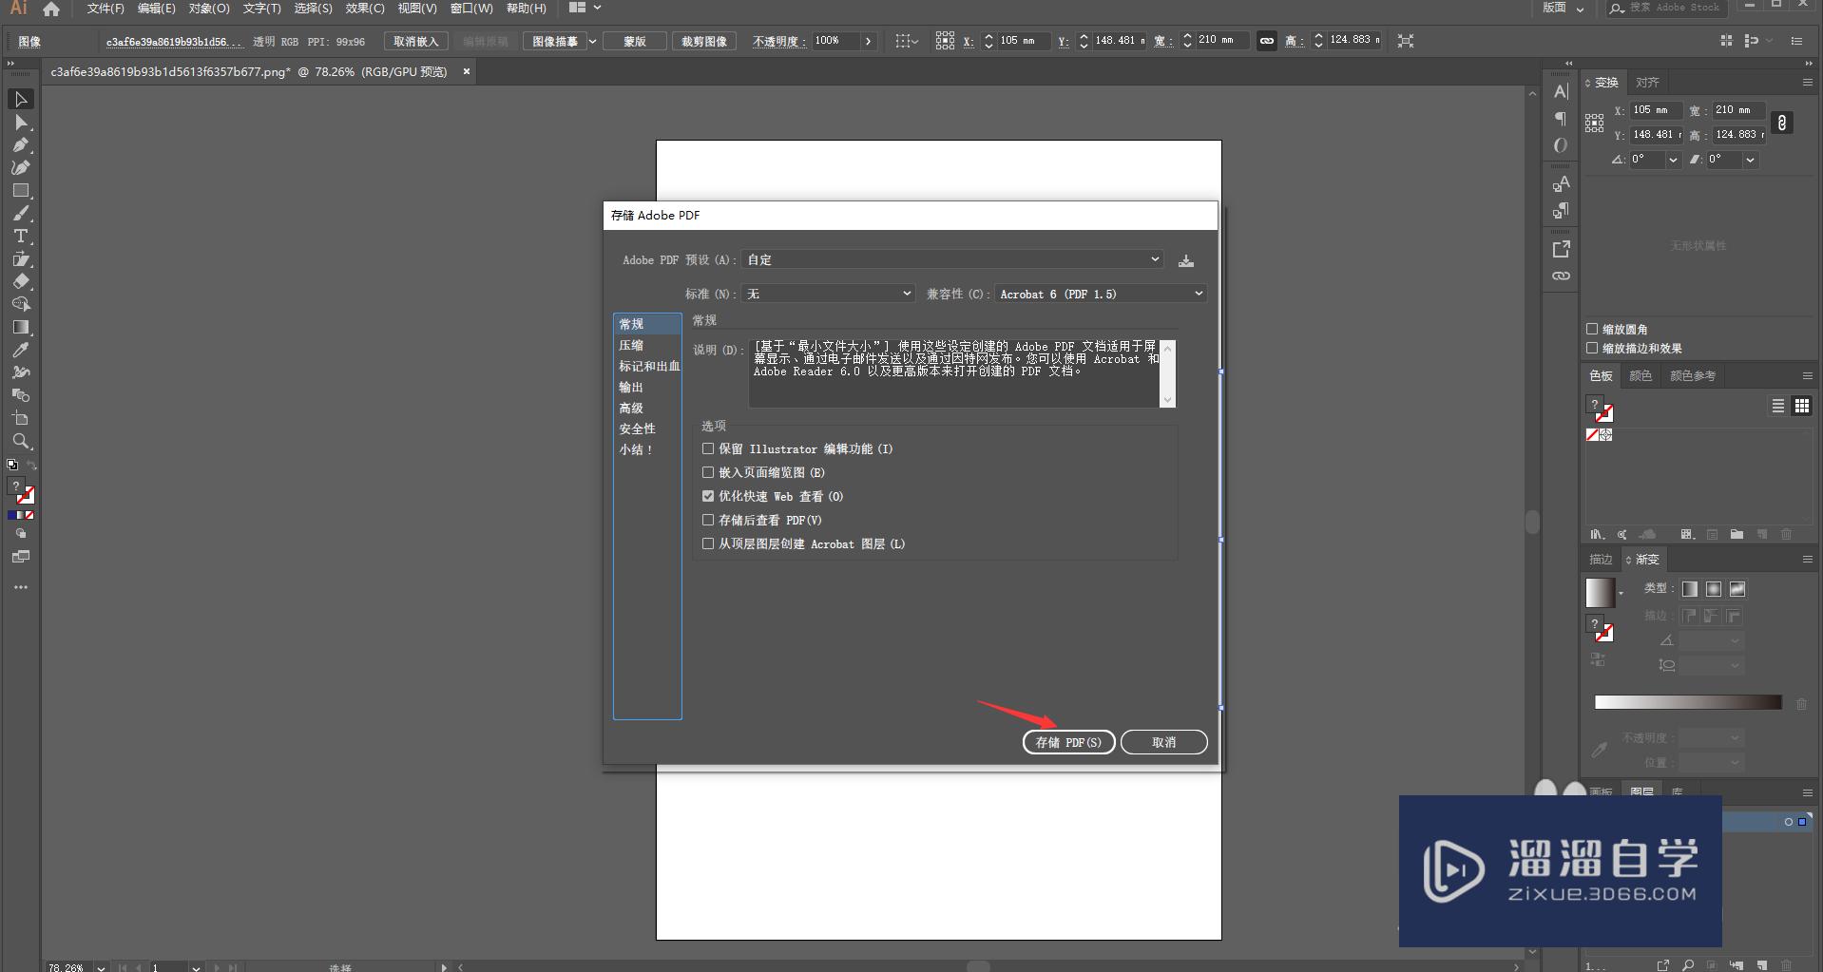This screenshot has width=1823, height=972.
Task: Click the Home icon in the top bar
Action: [x=51, y=9]
